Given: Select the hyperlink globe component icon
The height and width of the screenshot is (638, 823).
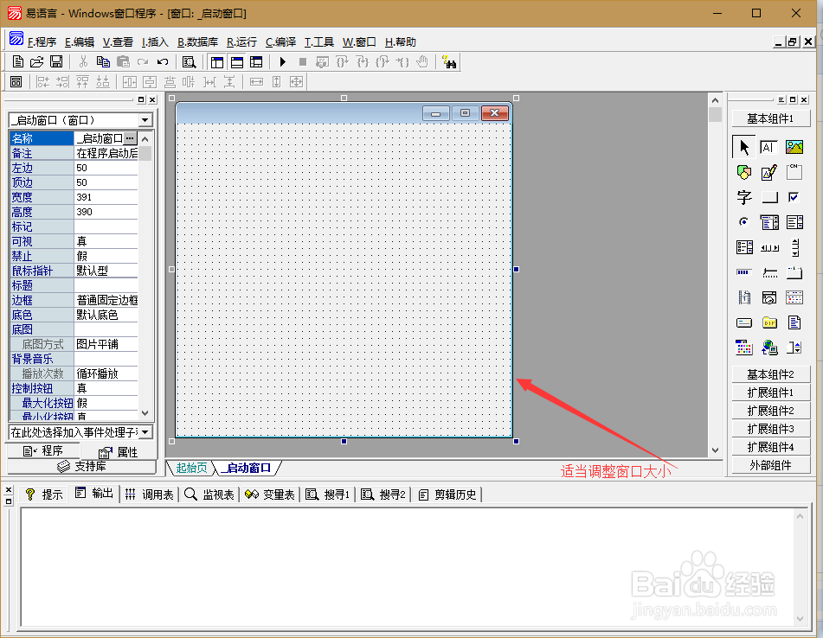Looking at the screenshot, I should (769, 348).
